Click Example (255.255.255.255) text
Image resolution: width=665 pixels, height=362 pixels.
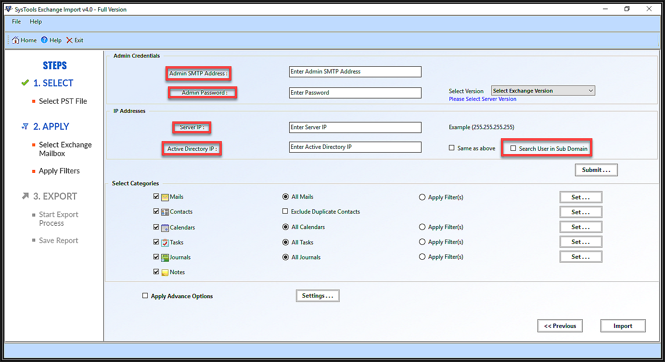pos(481,127)
